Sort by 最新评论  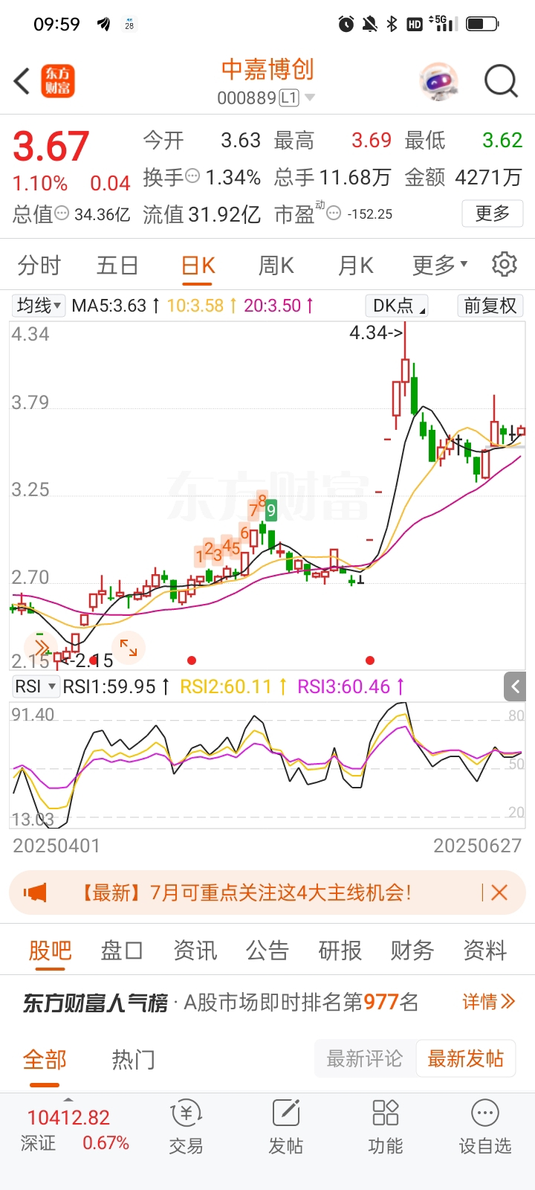pos(364,1058)
